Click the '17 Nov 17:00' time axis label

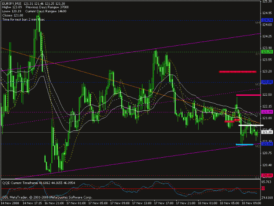point(164,203)
